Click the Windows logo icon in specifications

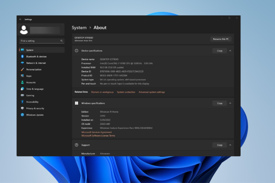(76, 103)
